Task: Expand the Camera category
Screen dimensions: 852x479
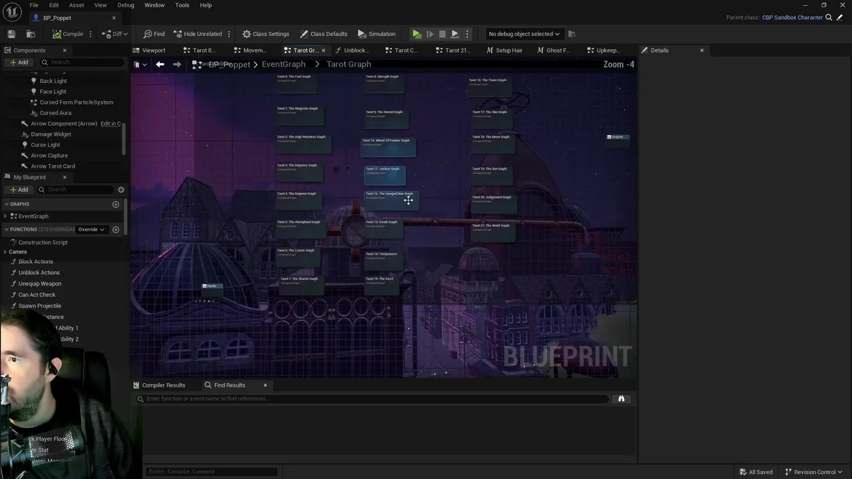Action: (x=6, y=252)
